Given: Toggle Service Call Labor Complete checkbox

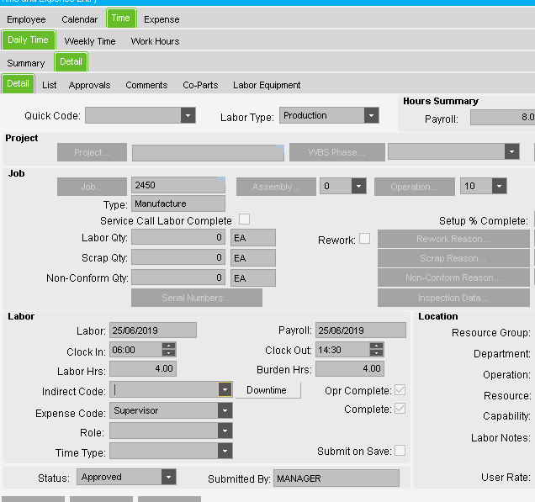Looking at the screenshot, I should click(x=244, y=219).
